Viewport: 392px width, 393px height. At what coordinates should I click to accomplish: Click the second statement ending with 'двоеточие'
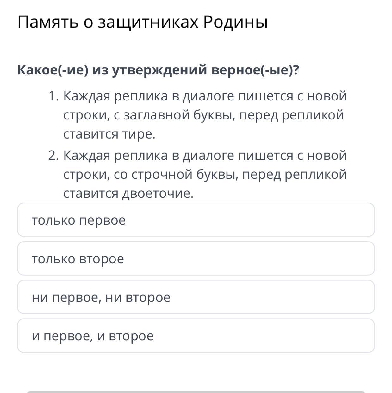pyautogui.click(x=205, y=174)
